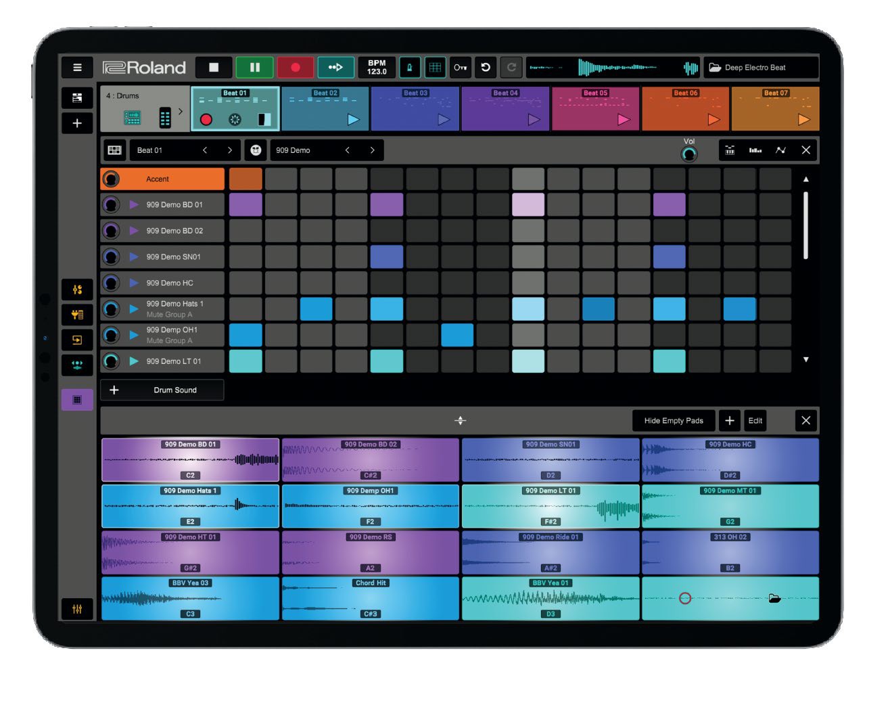Select the orange Accent row
The image size is (890, 703).
coord(162,179)
